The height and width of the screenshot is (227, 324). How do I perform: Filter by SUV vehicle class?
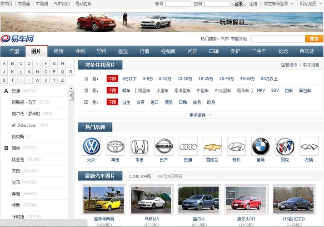275,90
